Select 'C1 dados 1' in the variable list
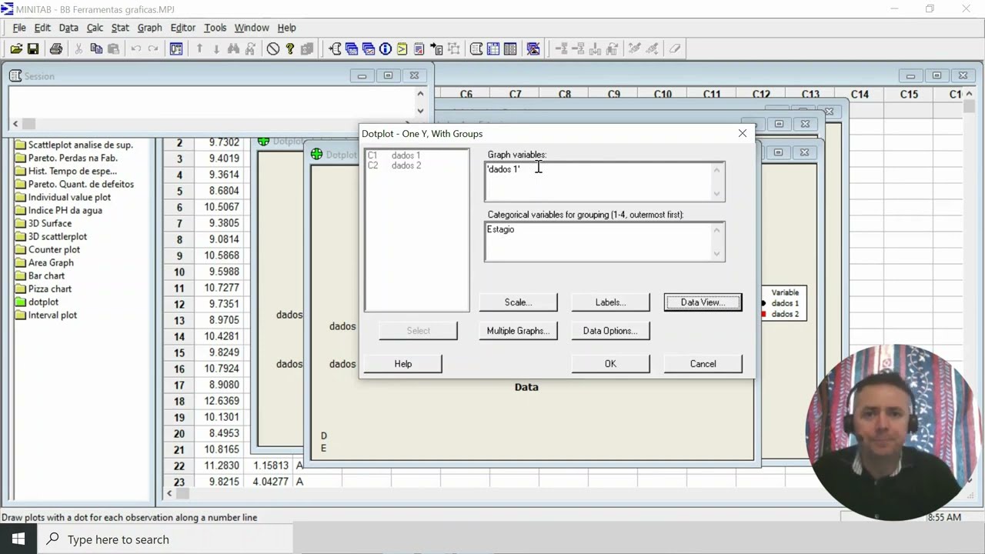The width and height of the screenshot is (985, 554). pos(394,155)
